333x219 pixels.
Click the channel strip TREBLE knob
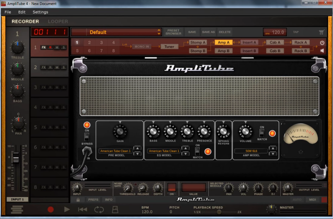coord(18,48)
